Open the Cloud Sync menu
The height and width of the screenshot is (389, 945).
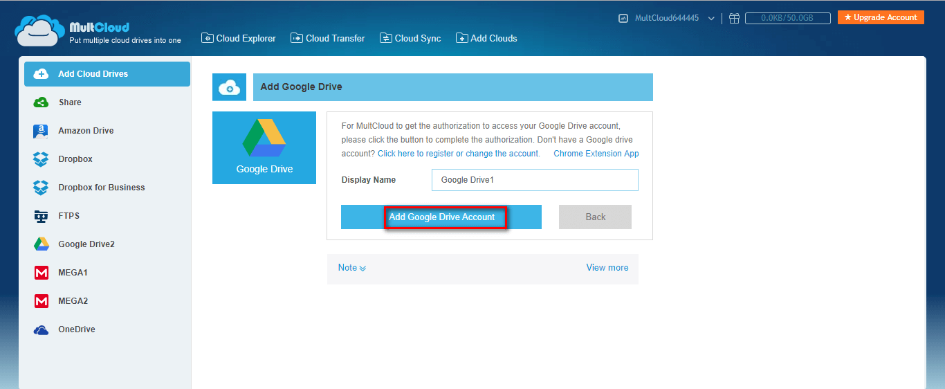tap(410, 38)
